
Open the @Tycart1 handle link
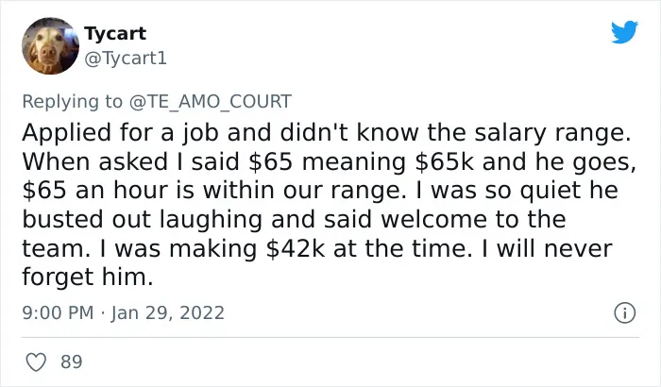pos(126,59)
